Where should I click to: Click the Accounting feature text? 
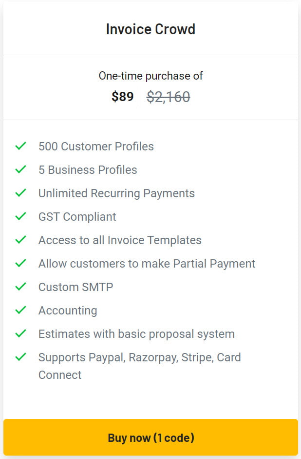click(x=68, y=310)
